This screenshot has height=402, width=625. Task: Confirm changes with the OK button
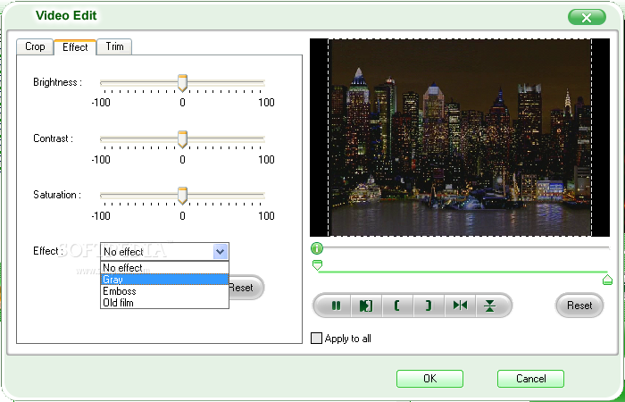[429, 379]
